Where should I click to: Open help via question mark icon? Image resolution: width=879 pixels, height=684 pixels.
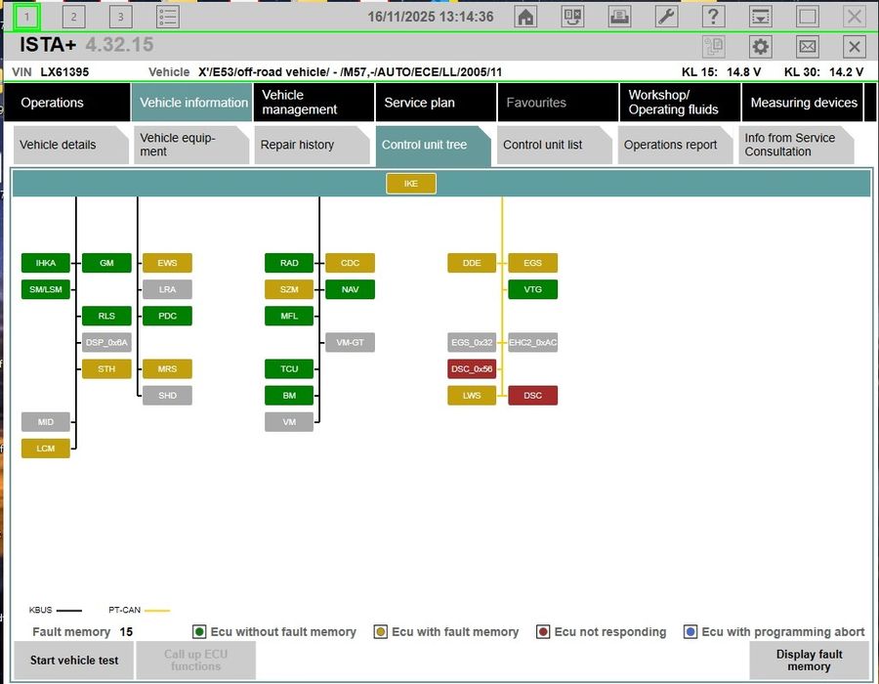point(713,17)
